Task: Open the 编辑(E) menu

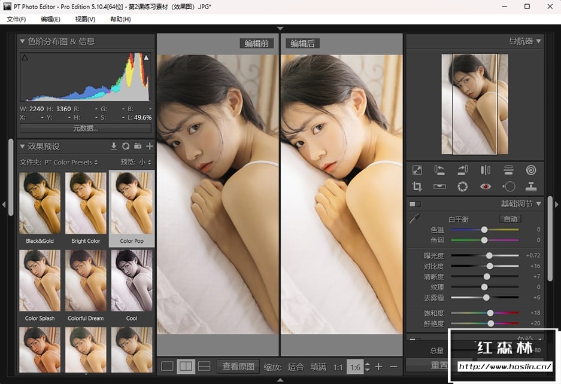Action: [50, 19]
